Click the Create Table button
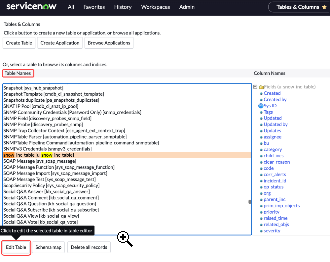Viewport: 330px width, 262px height. (x=19, y=43)
